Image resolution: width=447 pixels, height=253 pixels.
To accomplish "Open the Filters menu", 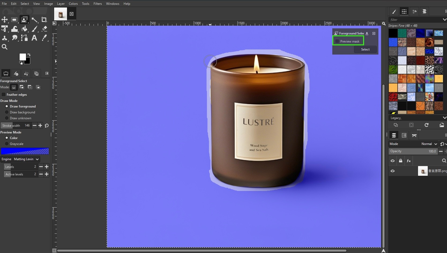I will pos(98,3).
